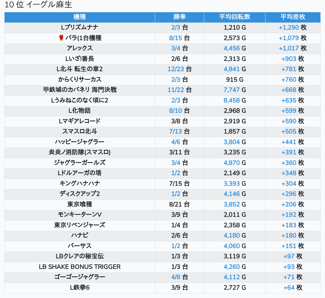Click the rose icon beside バラ(1台機種
The image size is (325, 298).
[61, 38]
